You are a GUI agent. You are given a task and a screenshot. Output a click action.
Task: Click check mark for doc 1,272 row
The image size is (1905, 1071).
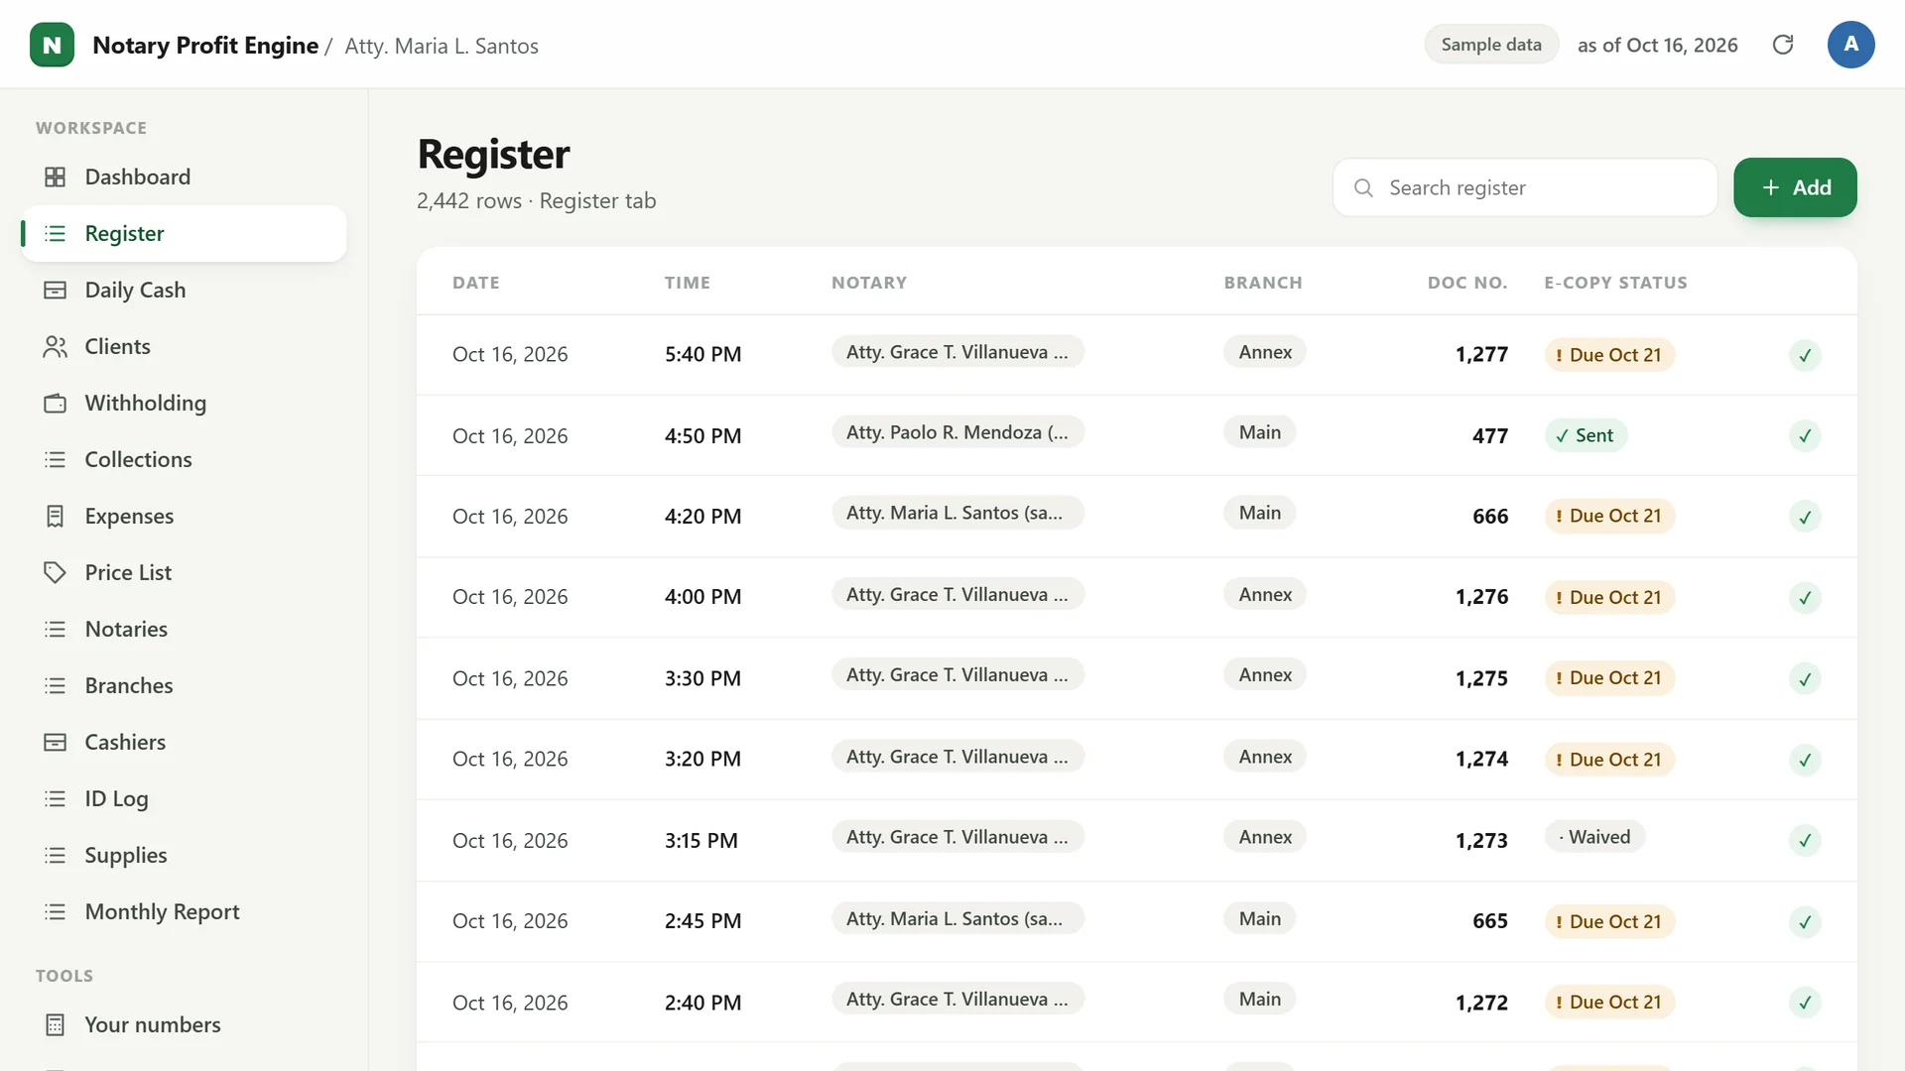[1805, 1003]
